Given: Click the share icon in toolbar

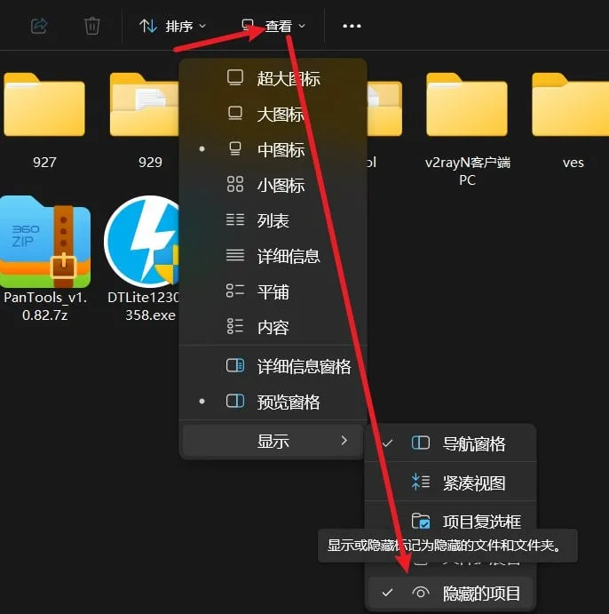Looking at the screenshot, I should (39, 26).
